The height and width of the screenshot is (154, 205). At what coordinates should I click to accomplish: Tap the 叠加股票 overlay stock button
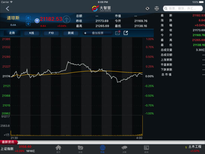pyautogui.click(x=98, y=33)
